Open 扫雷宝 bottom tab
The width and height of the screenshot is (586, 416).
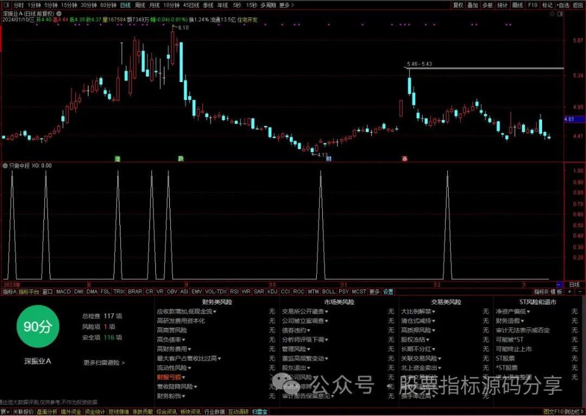[259, 412]
